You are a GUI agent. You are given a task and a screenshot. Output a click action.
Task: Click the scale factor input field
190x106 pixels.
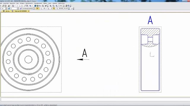(x=60, y=6)
